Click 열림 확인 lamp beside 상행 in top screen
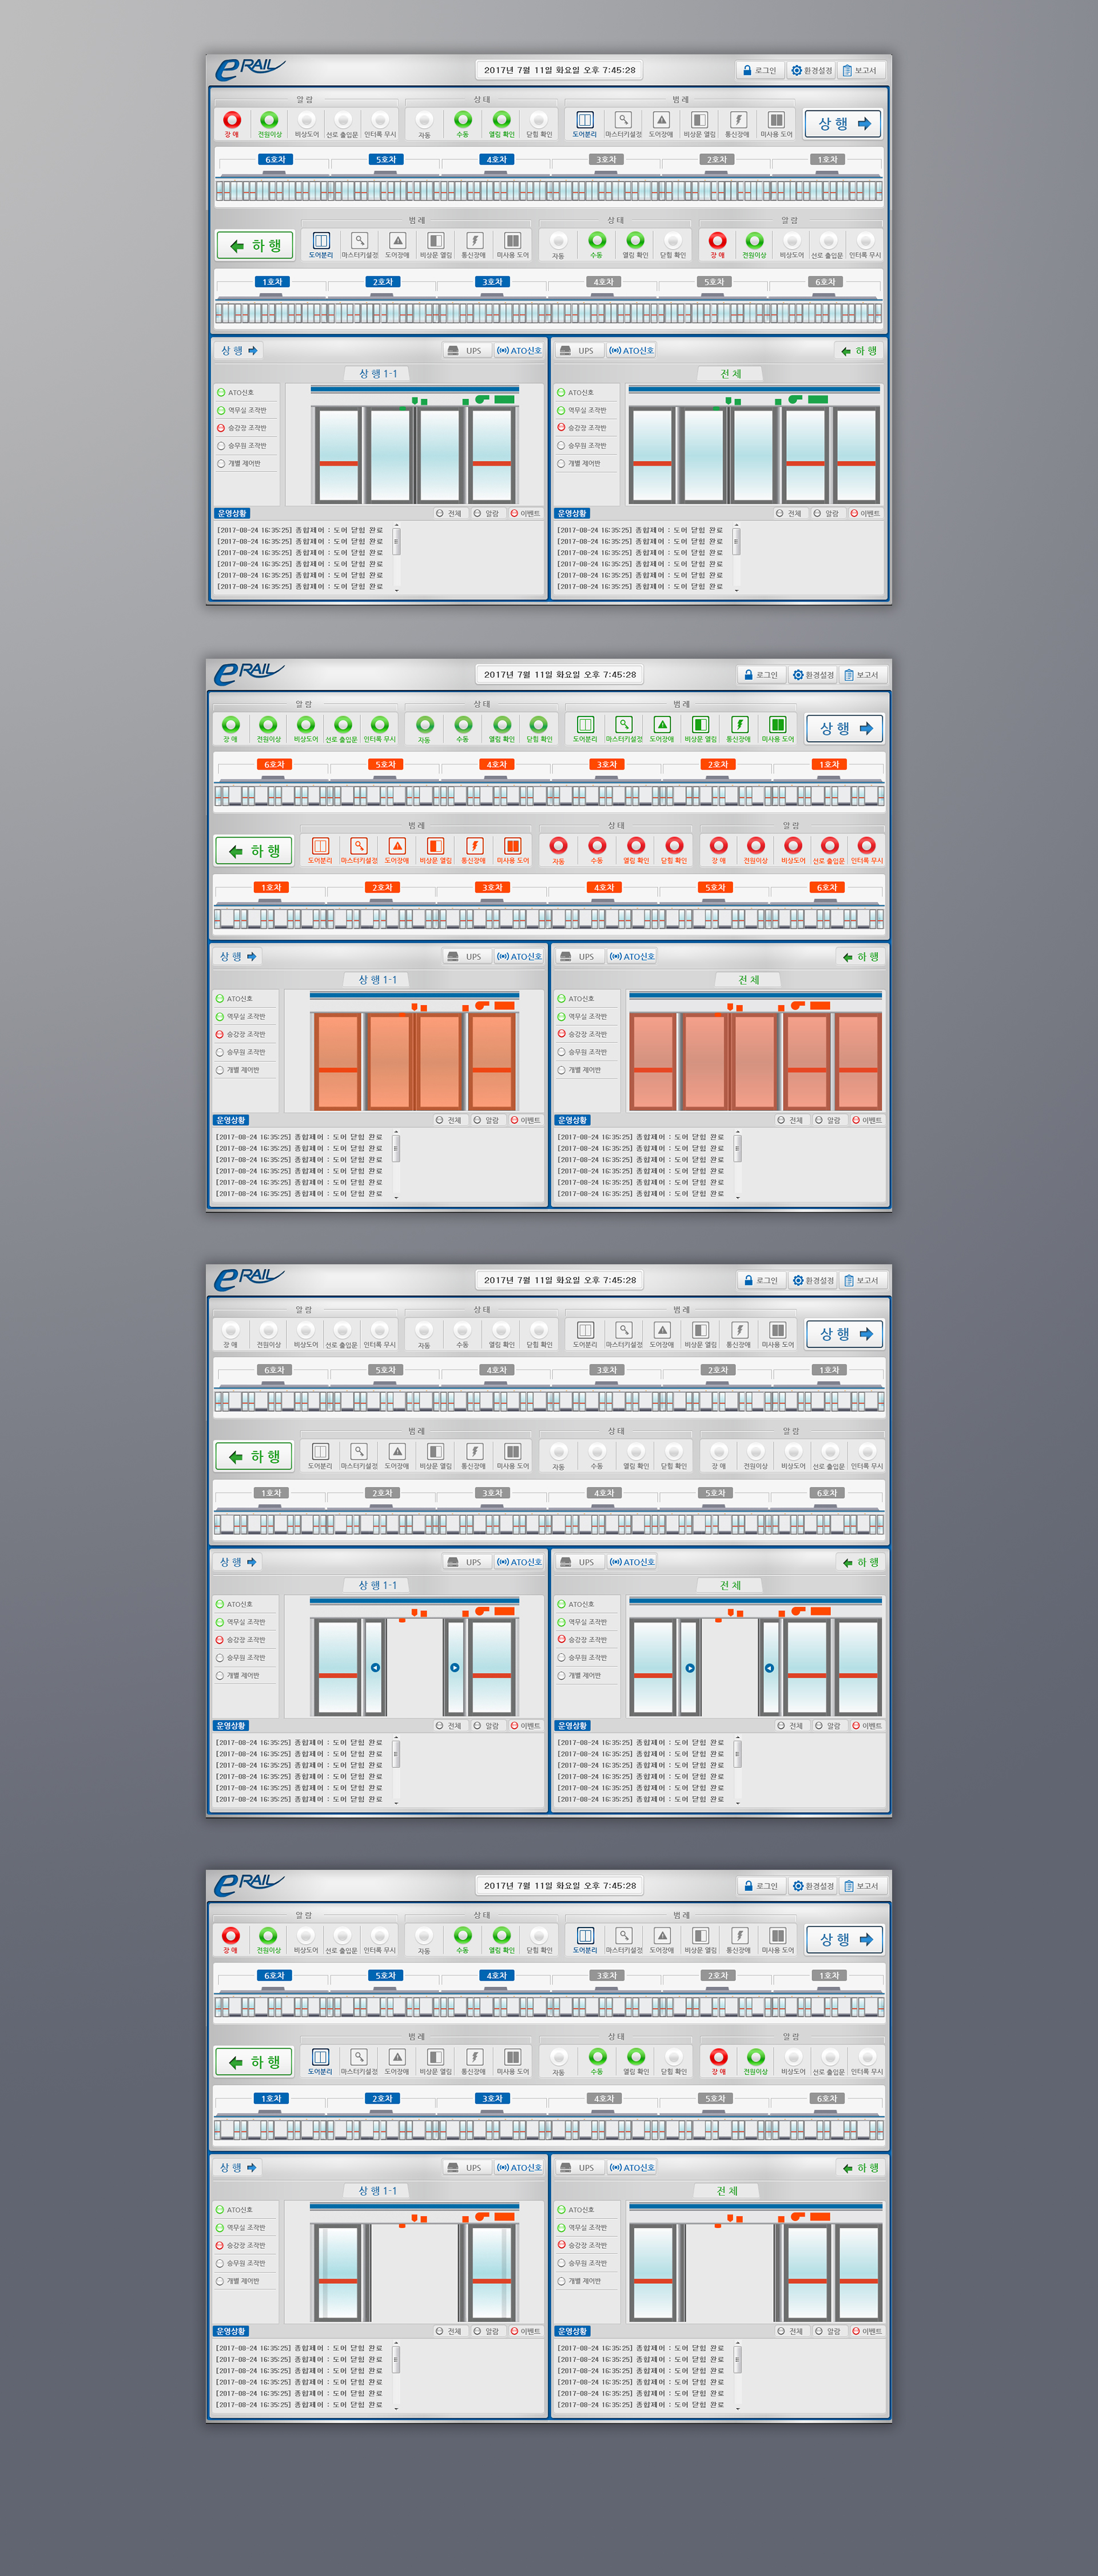 (x=501, y=120)
